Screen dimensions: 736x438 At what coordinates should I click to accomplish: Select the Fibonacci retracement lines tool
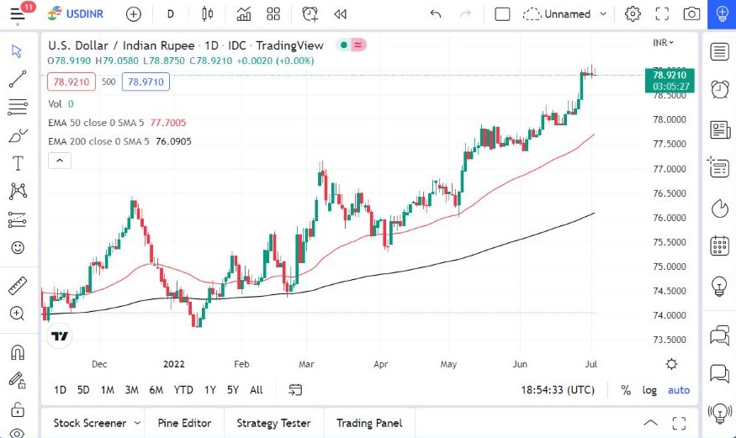pos(18,107)
